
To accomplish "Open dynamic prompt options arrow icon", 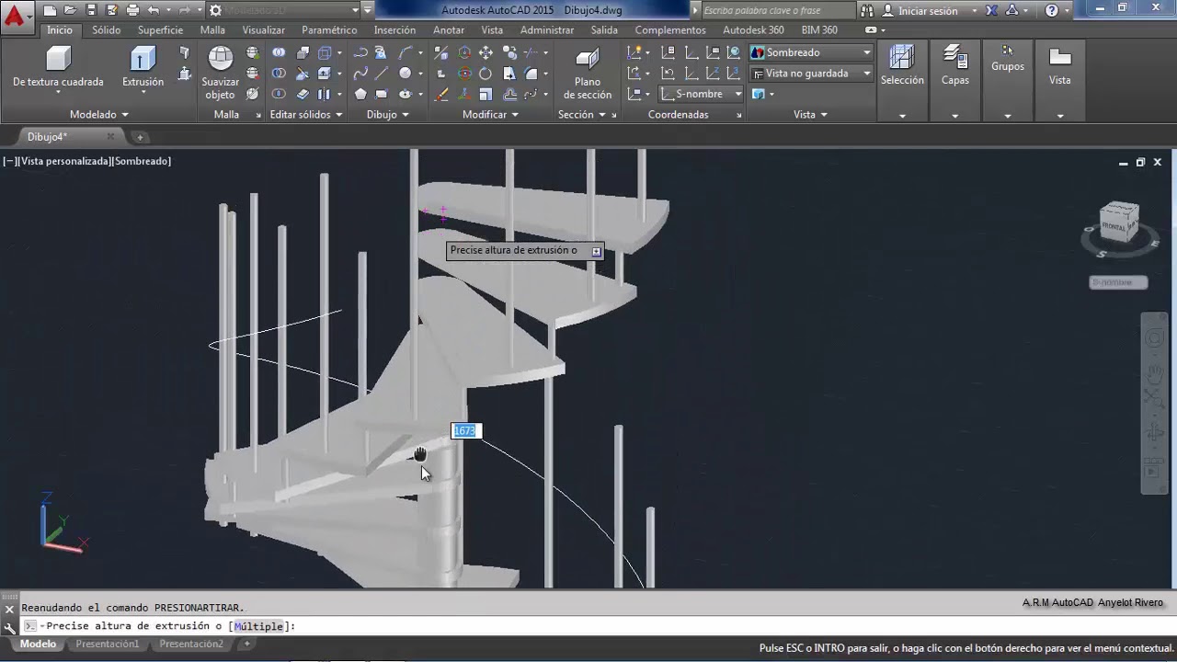I will 596,251.
